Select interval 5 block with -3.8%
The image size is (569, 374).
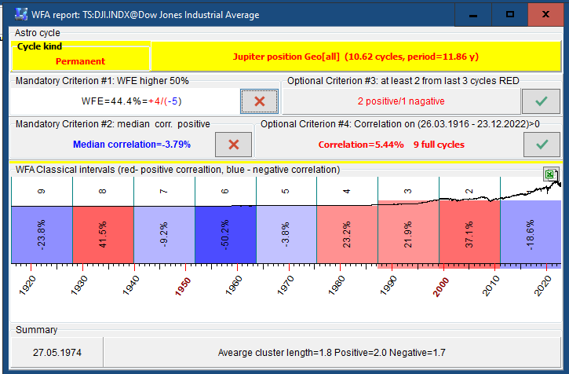click(x=286, y=235)
